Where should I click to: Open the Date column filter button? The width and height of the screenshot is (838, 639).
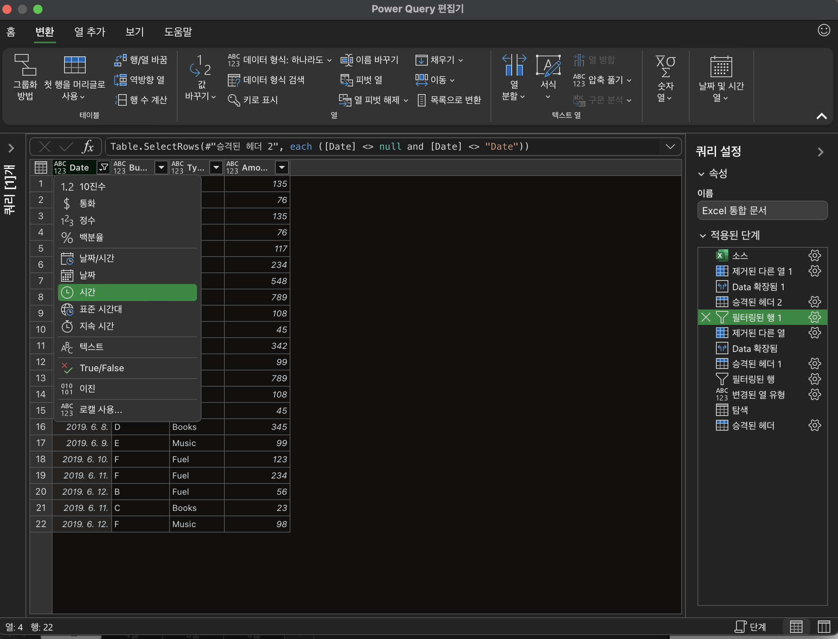103,167
